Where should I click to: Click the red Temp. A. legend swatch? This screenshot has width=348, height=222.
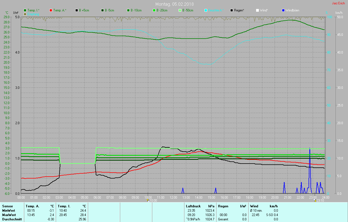51,10
